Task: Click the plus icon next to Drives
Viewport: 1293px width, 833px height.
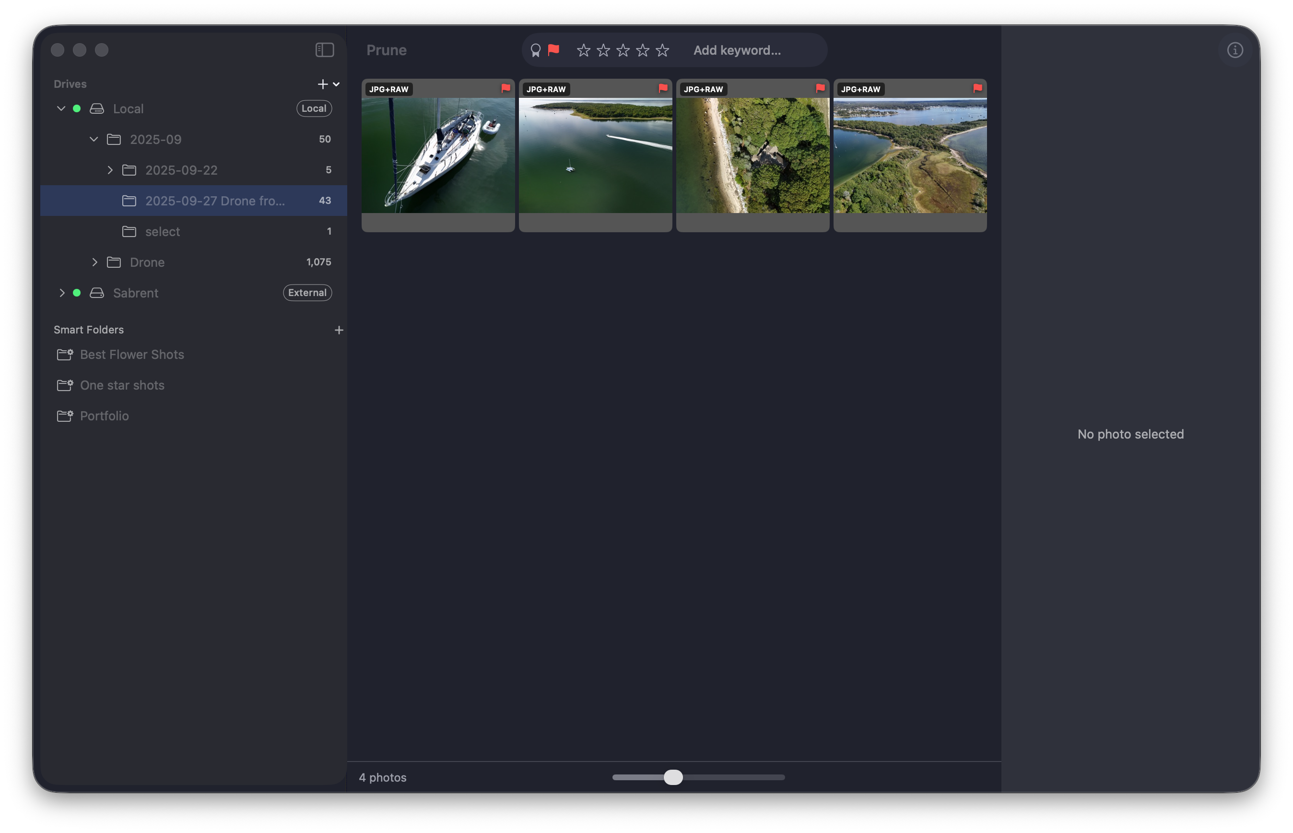Action: [x=322, y=84]
